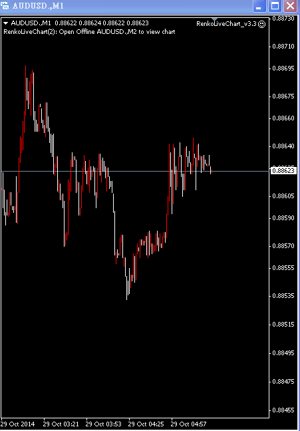Expand the triangle arrow beside AUDUSD.,M1 label
Viewport: 300px width, 431px height.
pyautogui.click(x=7, y=23)
